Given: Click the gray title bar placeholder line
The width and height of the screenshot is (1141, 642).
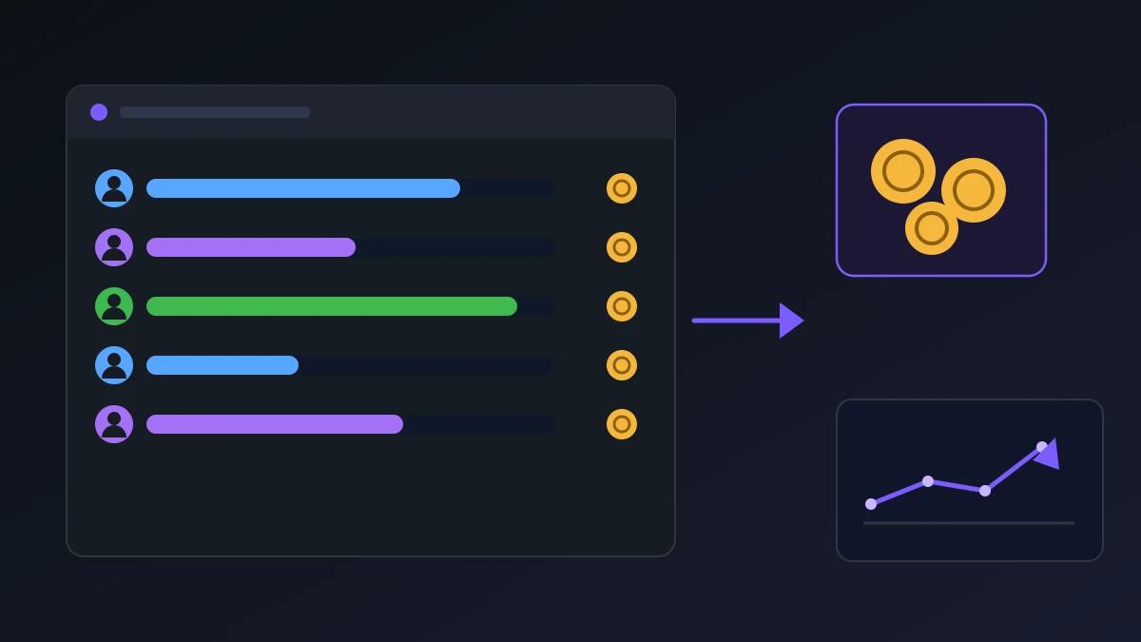Looking at the screenshot, I should (215, 112).
